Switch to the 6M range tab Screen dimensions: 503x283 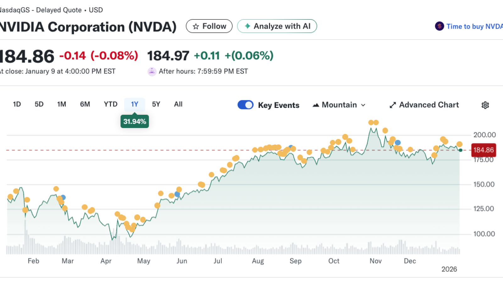pos(85,104)
